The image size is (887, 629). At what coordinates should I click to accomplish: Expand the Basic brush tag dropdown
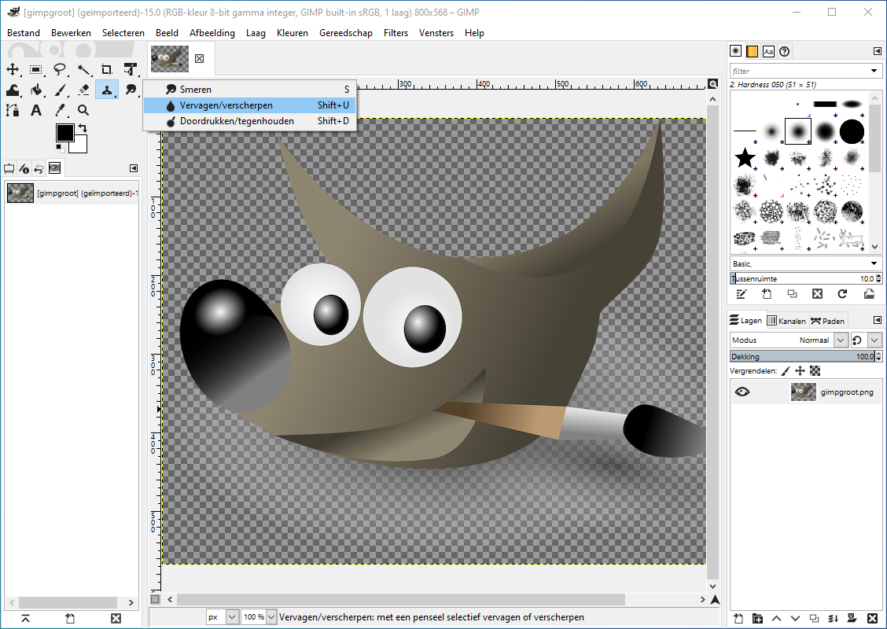[874, 263]
